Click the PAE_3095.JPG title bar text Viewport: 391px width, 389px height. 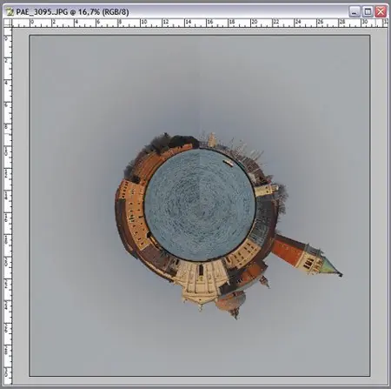pos(72,12)
